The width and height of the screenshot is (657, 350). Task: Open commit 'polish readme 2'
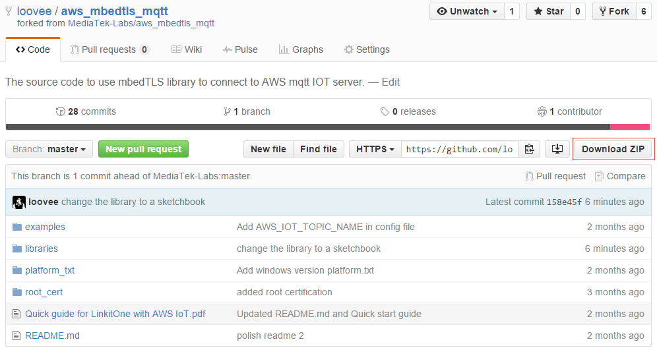click(x=270, y=335)
